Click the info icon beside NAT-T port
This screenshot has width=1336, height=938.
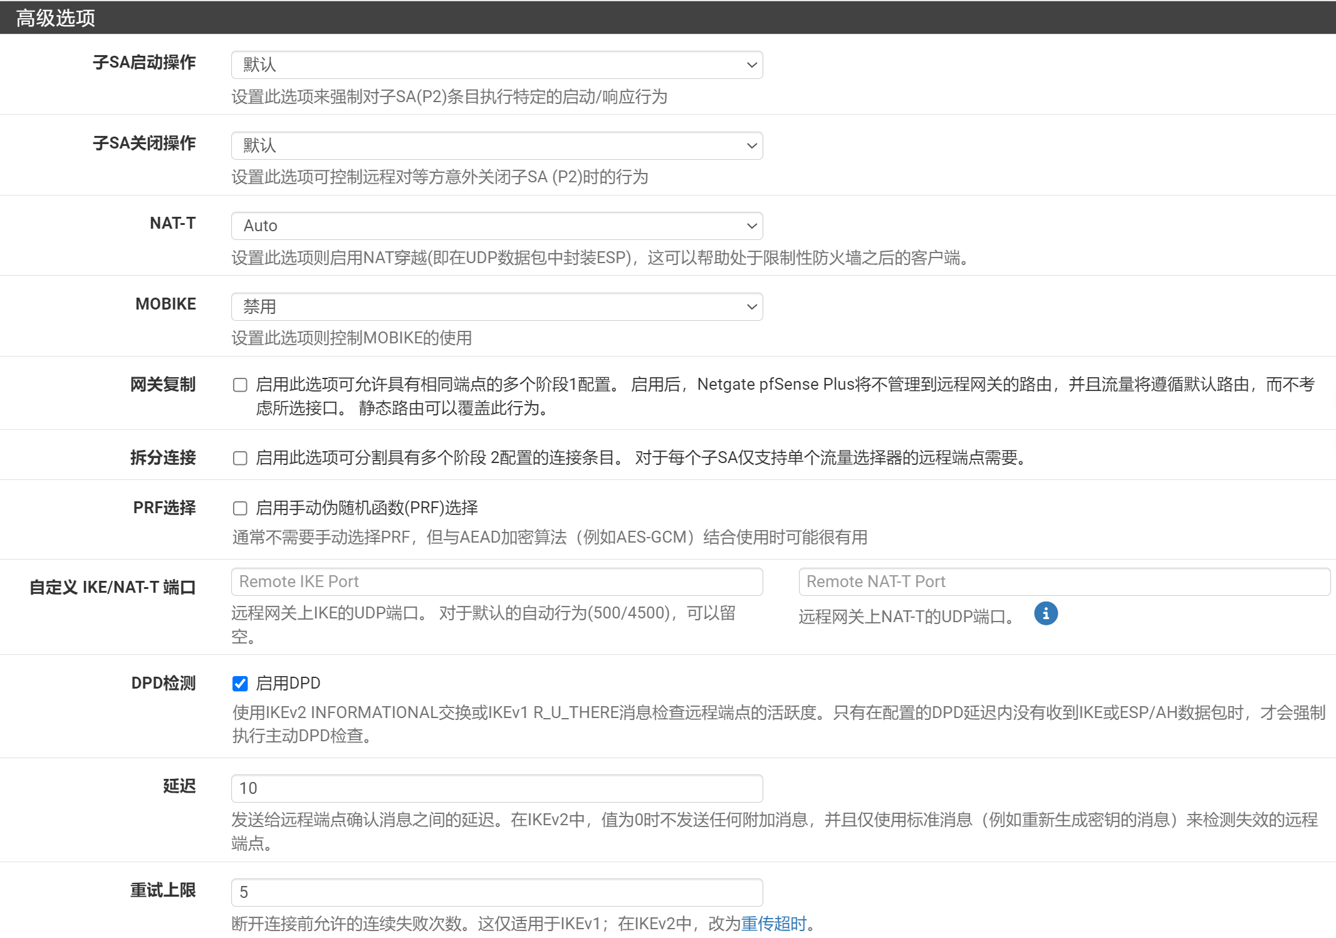(1045, 613)
